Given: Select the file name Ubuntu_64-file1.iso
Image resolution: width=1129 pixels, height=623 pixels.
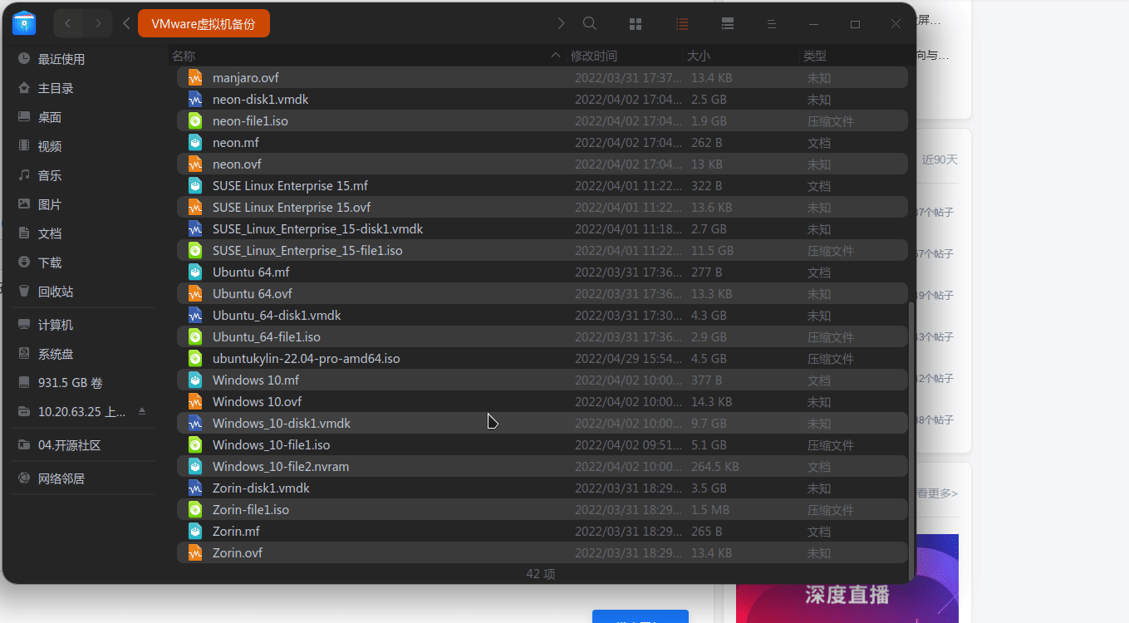Looking at the screenshot, I should (267, 336).
